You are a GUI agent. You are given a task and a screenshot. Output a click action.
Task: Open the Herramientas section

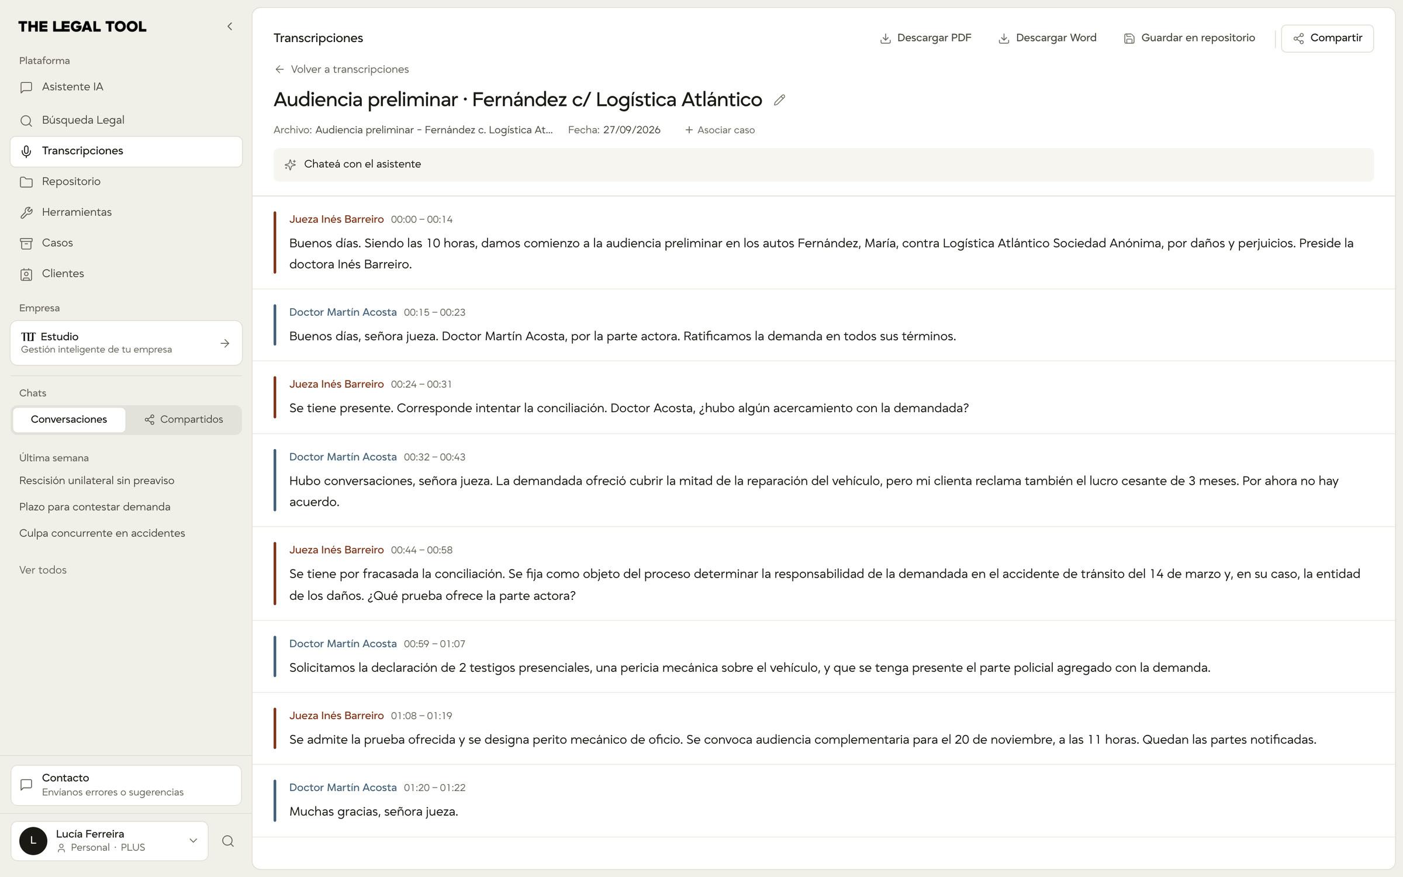click(x=126, y=213)
